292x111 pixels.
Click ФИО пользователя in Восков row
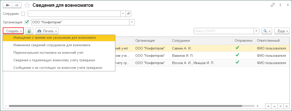[271, 63]
